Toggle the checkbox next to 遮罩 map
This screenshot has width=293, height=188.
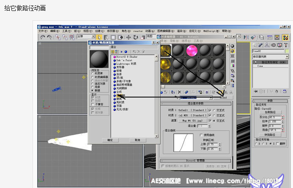[x=210, y=121]
